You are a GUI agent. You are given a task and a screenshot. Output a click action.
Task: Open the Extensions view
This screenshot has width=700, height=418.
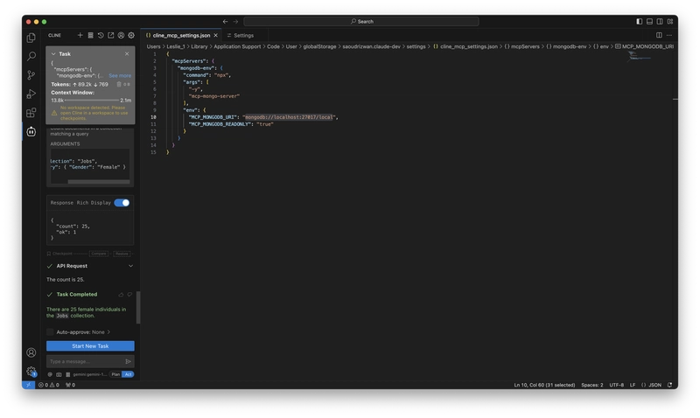click(31, 113)
